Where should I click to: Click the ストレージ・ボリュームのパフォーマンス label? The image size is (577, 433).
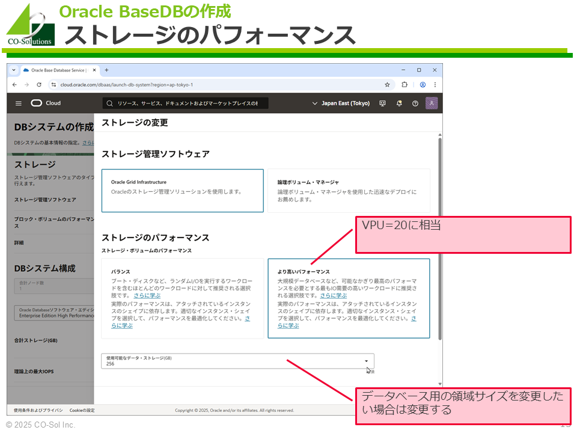pyautogui.click(x=147, y=251)
